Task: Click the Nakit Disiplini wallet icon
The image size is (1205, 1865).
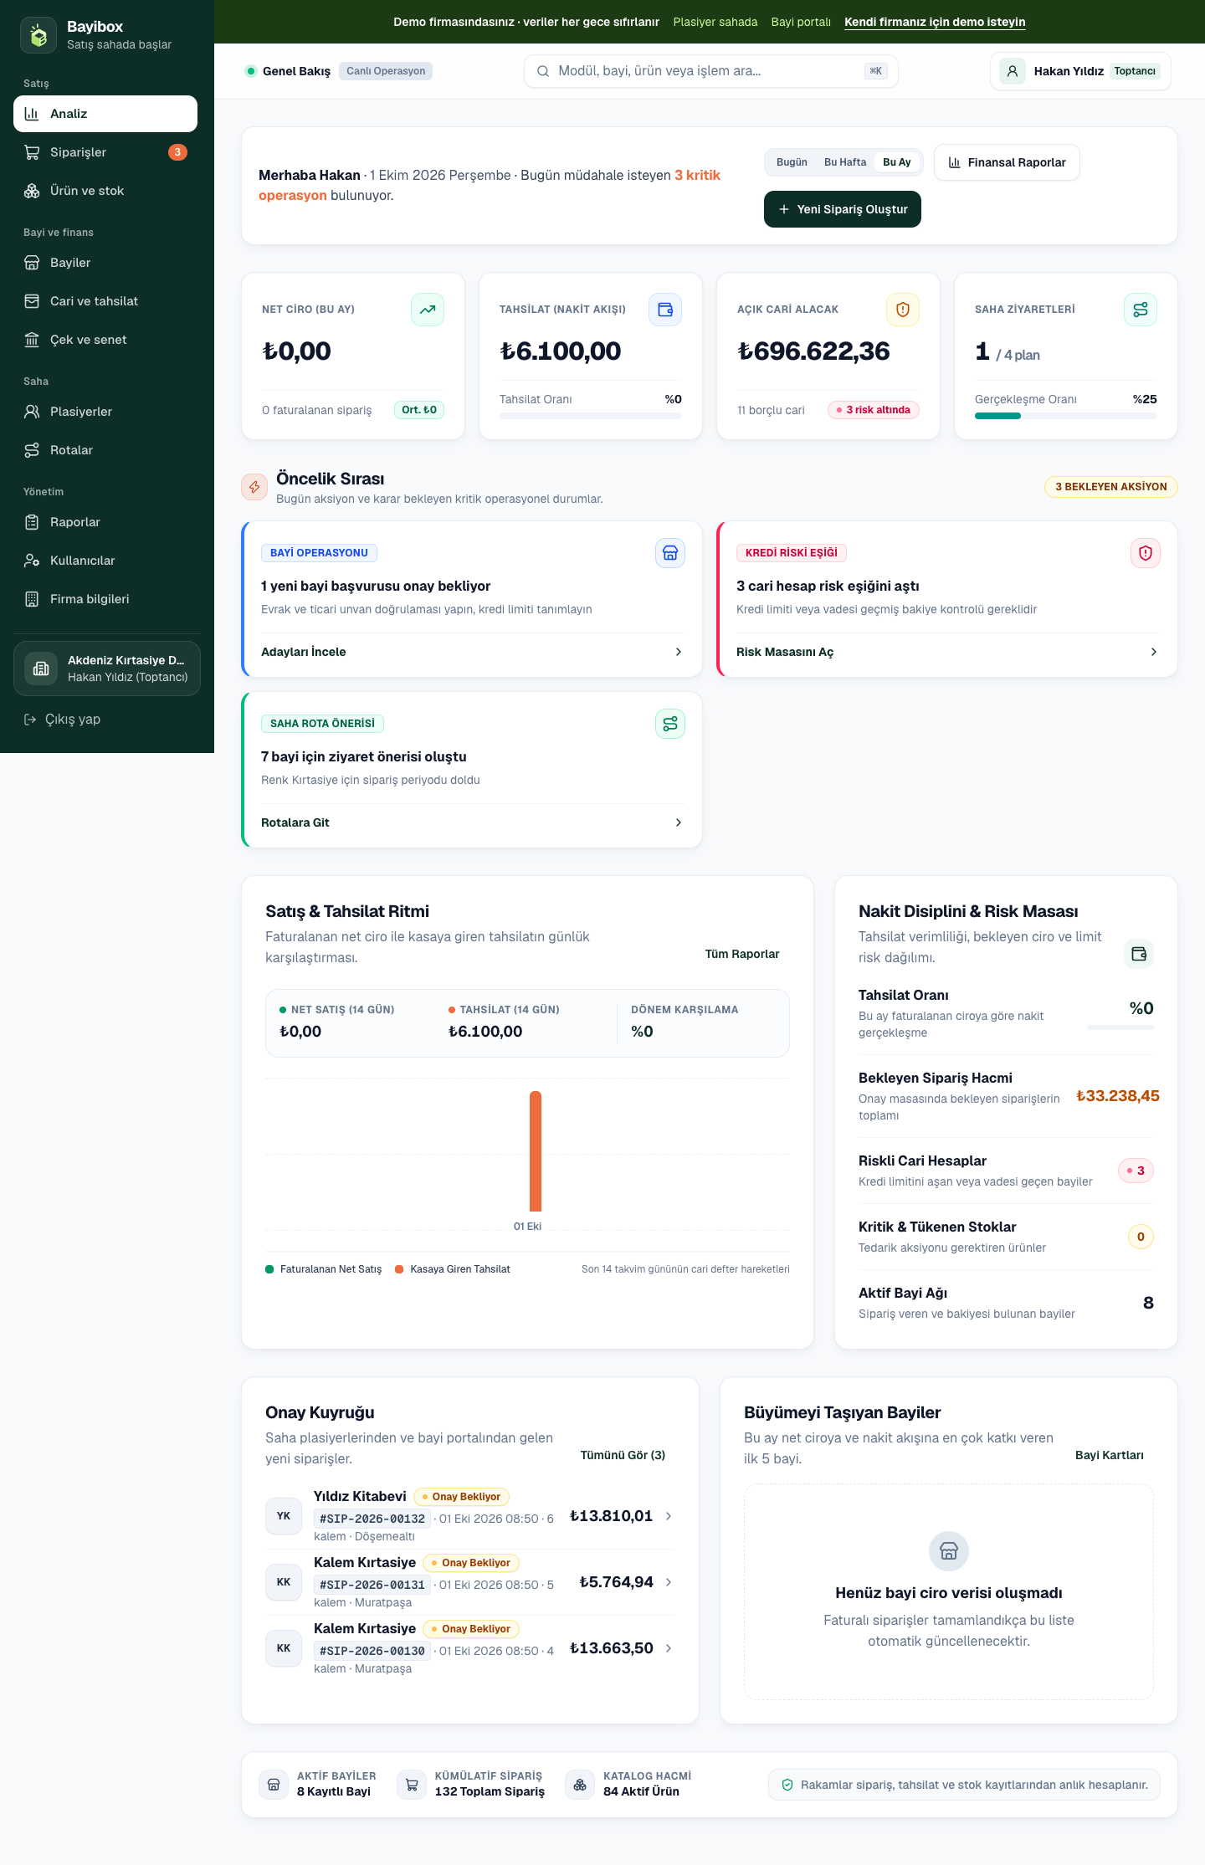Action: (1139, 954)
